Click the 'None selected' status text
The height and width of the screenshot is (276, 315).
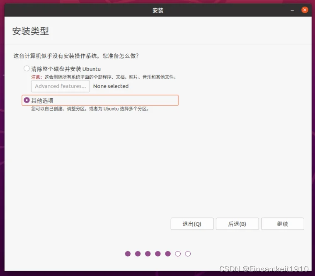[x=111, y=86]
